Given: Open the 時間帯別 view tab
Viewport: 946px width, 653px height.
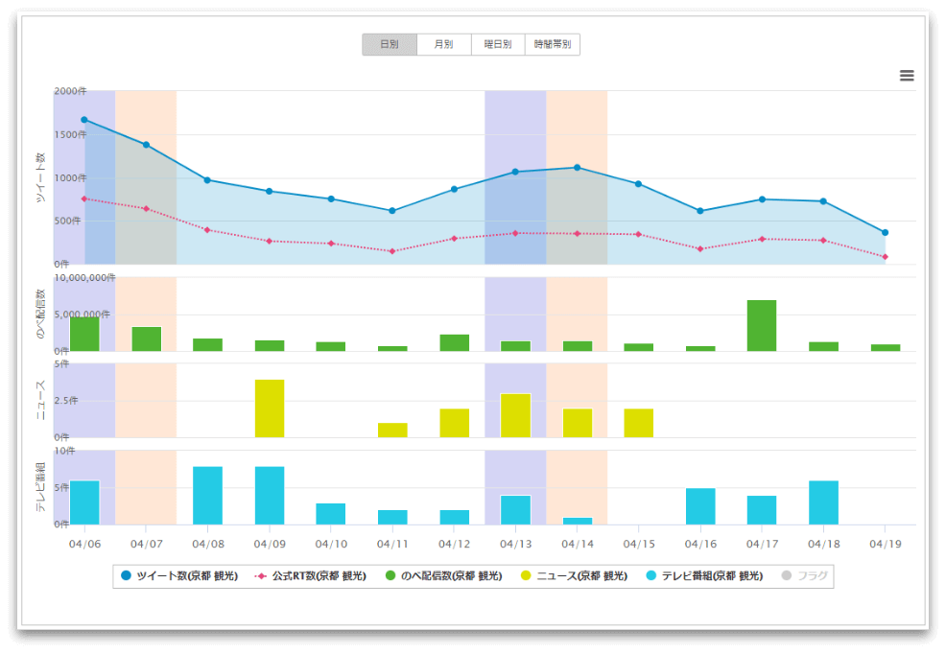Looking at the screenshot, I should (x=553, y=45).
